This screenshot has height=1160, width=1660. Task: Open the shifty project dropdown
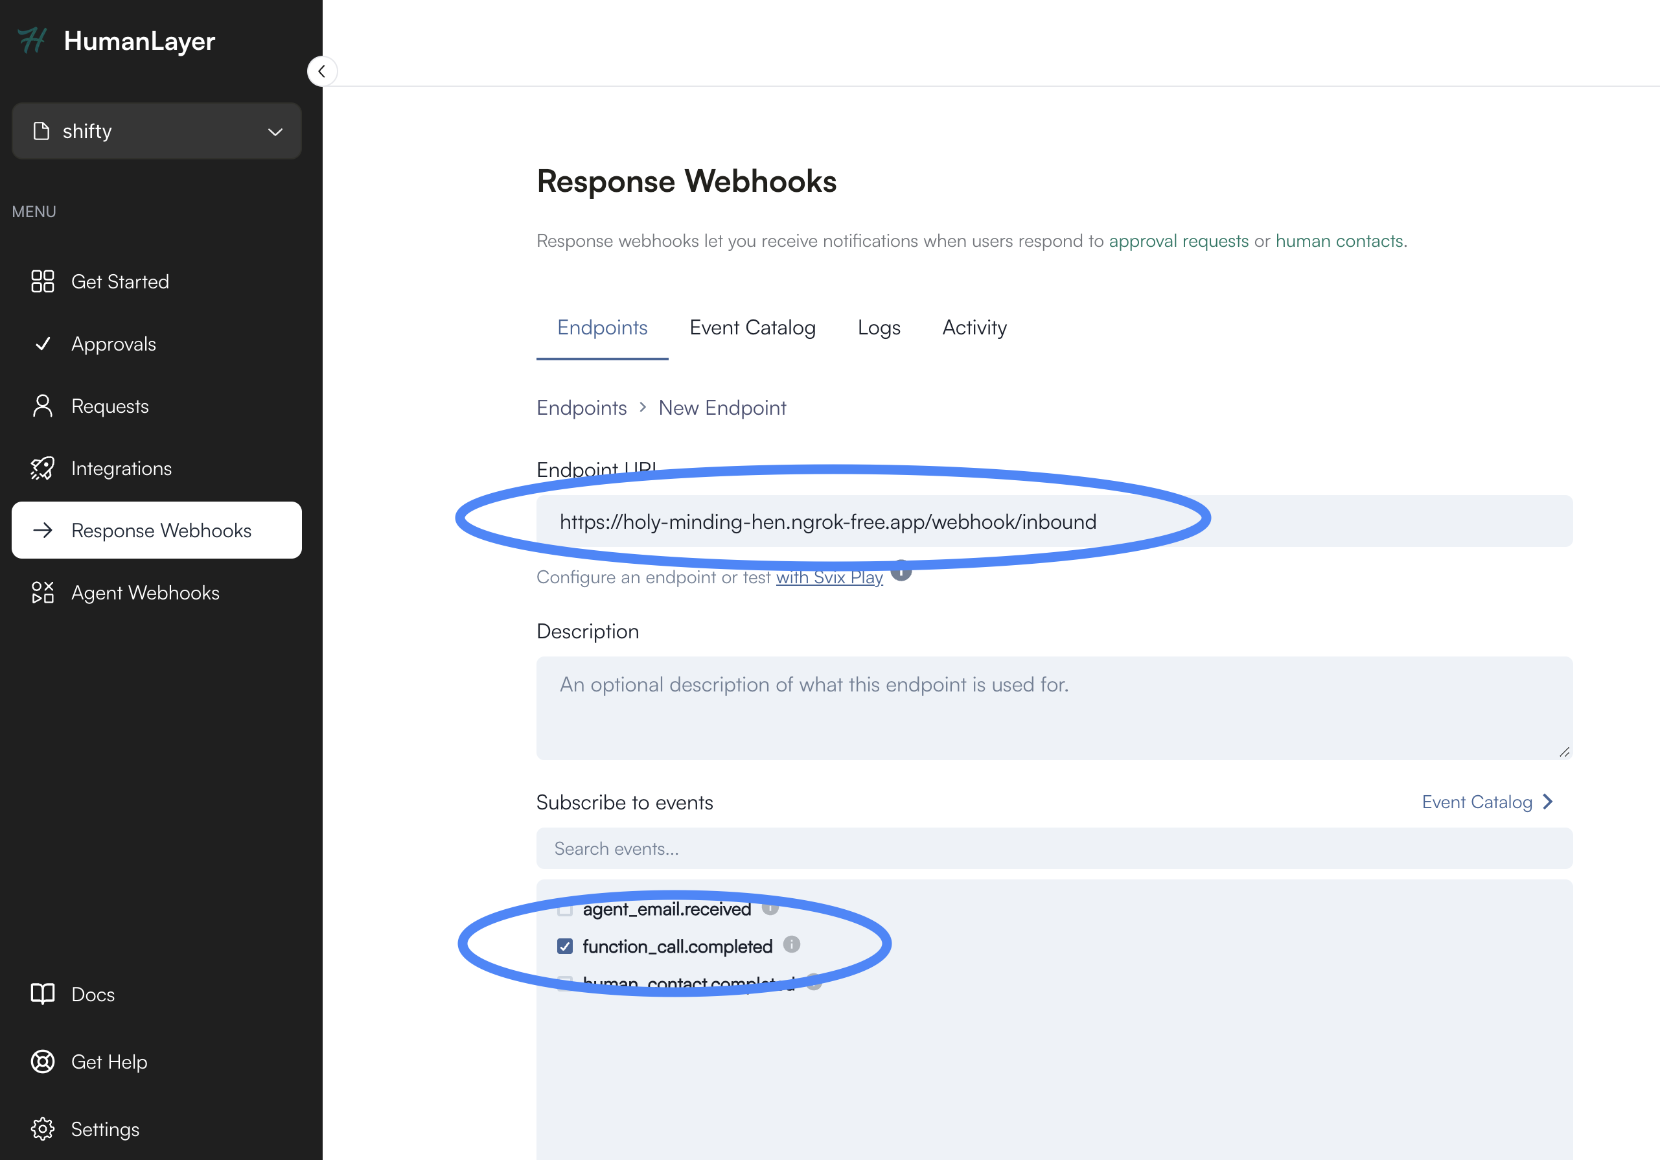[156, 131]
